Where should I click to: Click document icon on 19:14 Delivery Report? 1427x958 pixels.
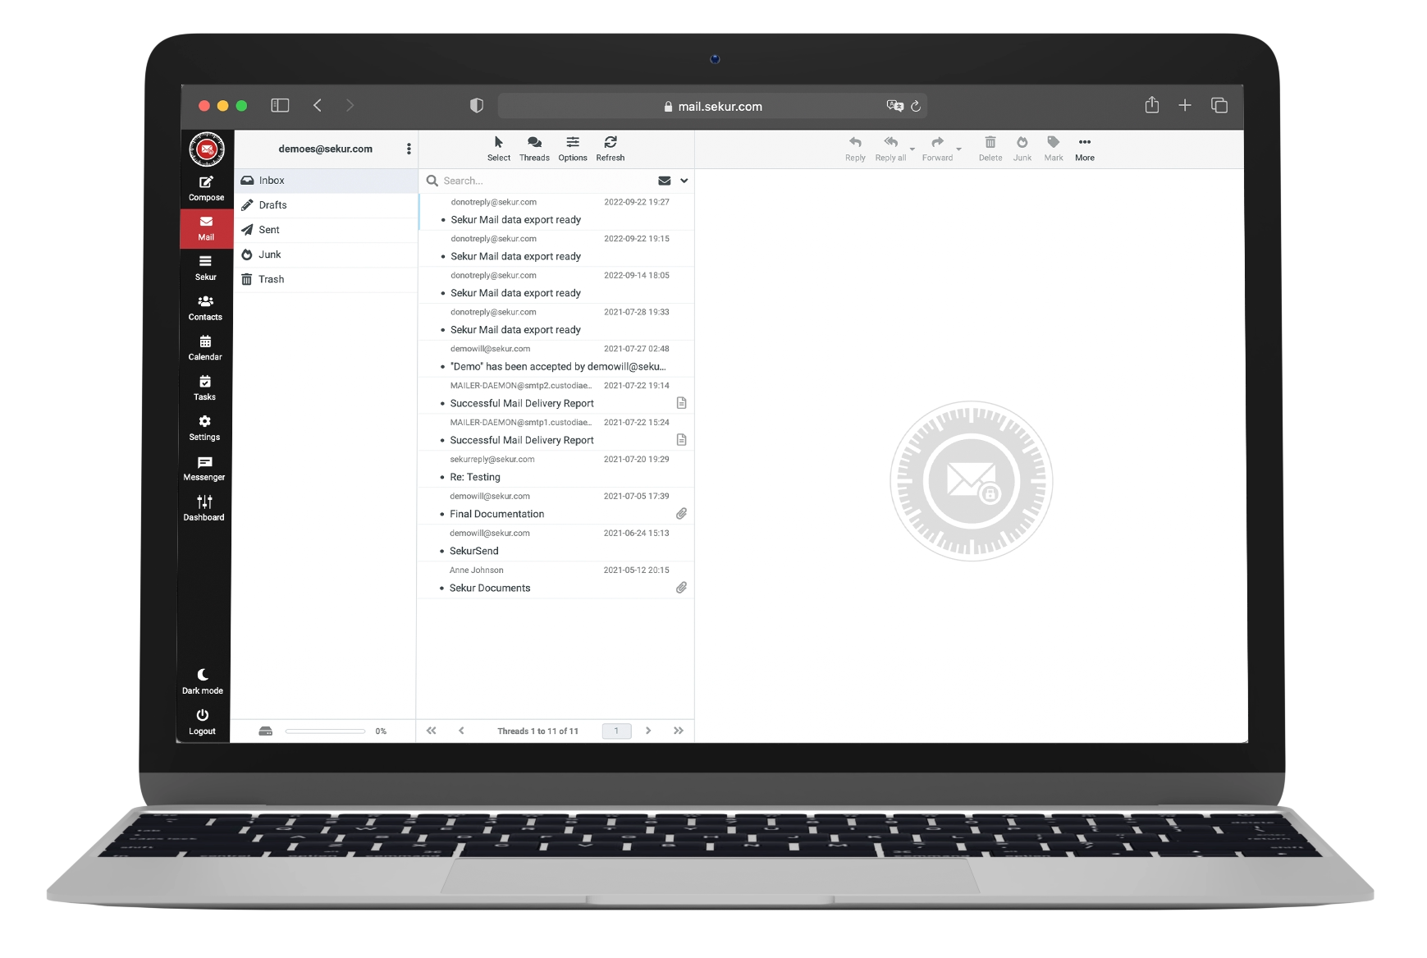point(681,403)
